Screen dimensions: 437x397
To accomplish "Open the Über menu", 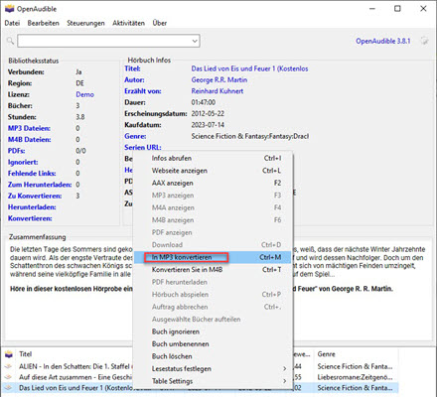I will click(x=160, y=23).
